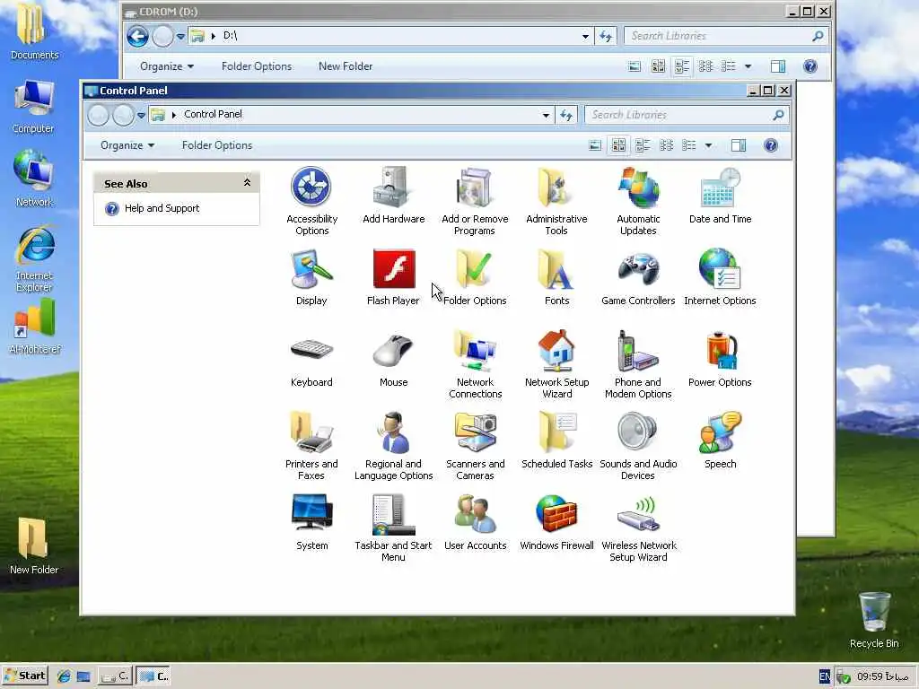Open view options dropdown in Control Panel
Viewport: 919px width, 689px height.
tap(708, 145)
